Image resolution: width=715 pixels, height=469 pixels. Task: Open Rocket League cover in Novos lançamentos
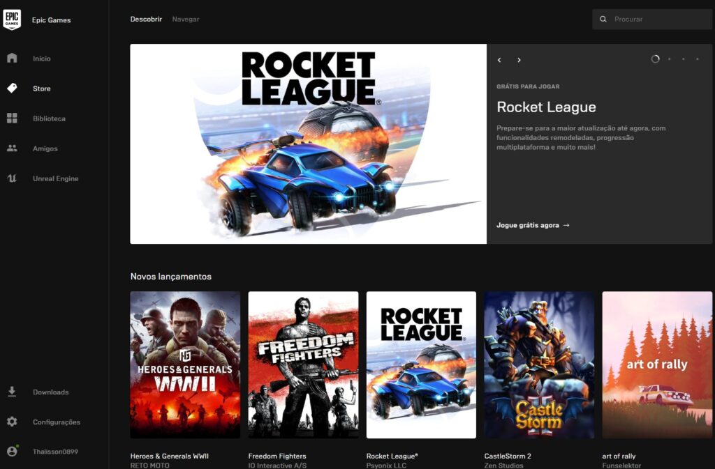coord(421,365)
